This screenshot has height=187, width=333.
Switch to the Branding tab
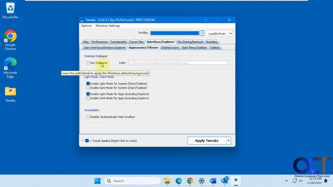(x=212, y=42)
